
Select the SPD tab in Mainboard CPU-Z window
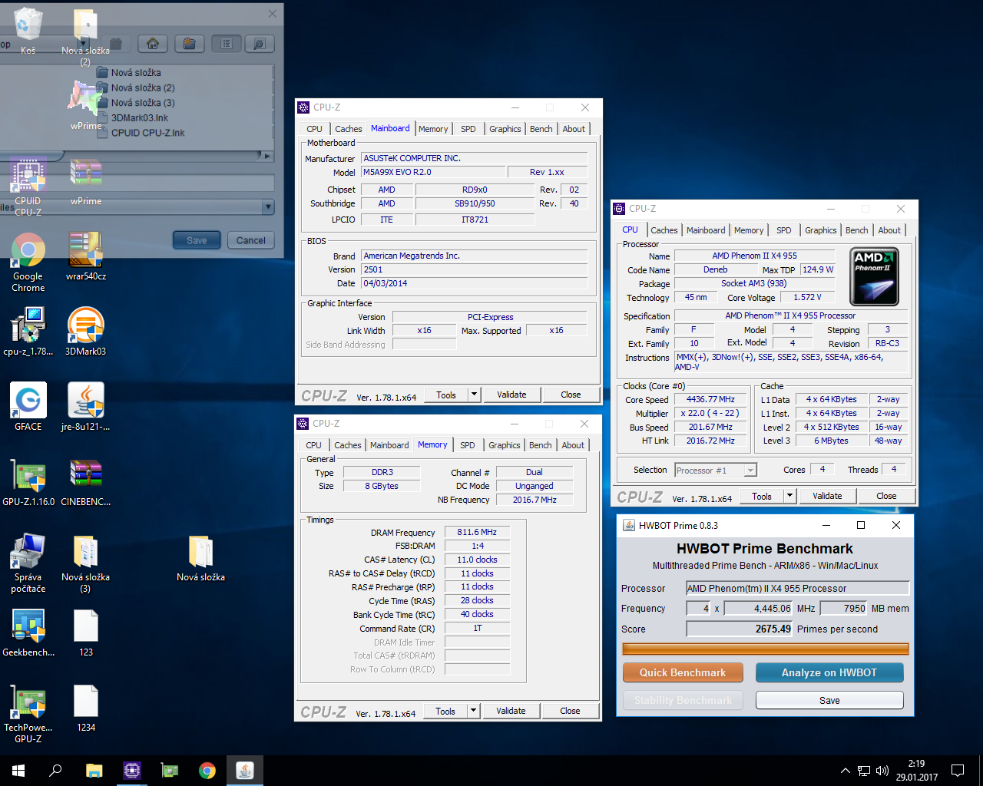click(468, 129)
